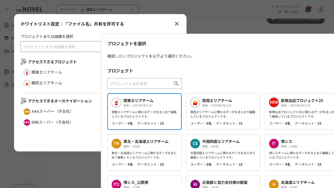Select 関西エリアチーム in accessible projects list
The height and width of the screenshot is (188, 334).
(x=46, y=83)
